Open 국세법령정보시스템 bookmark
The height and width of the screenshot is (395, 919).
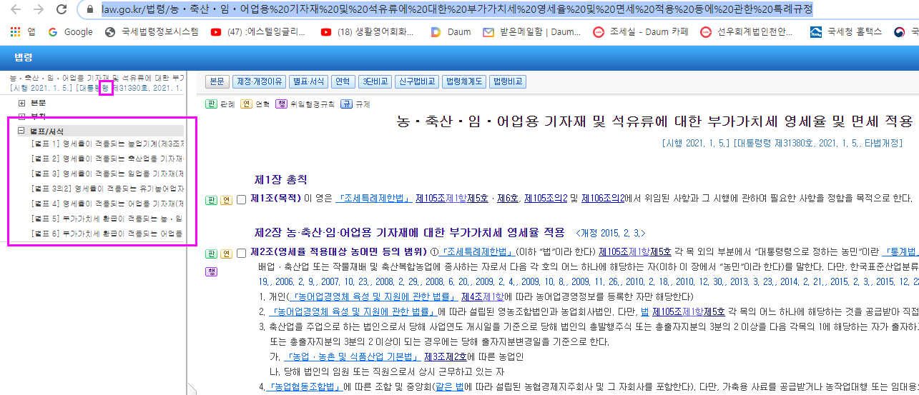152,31
